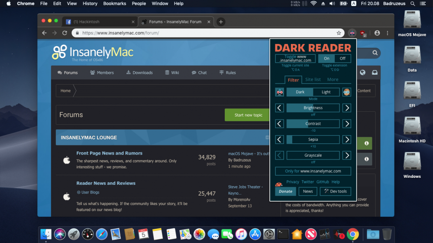Screen dimensions: 433x243
Task: Decrease Contrast with left arrow
Action: point(279,124)
